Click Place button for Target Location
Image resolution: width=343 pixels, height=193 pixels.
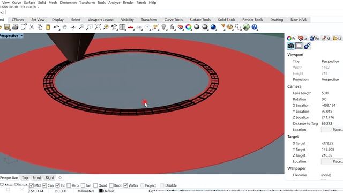pyautogui.click(x=332, y=161)
